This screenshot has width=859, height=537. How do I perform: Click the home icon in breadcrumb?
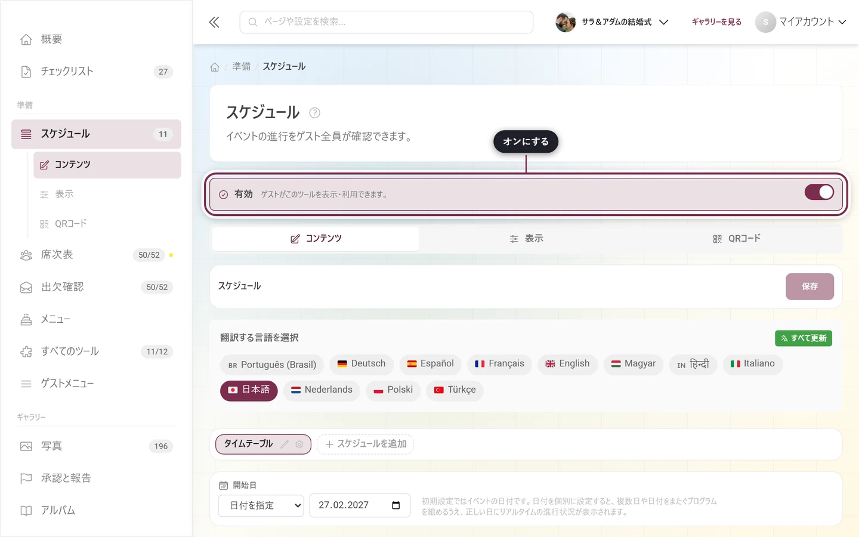[215, 67]
